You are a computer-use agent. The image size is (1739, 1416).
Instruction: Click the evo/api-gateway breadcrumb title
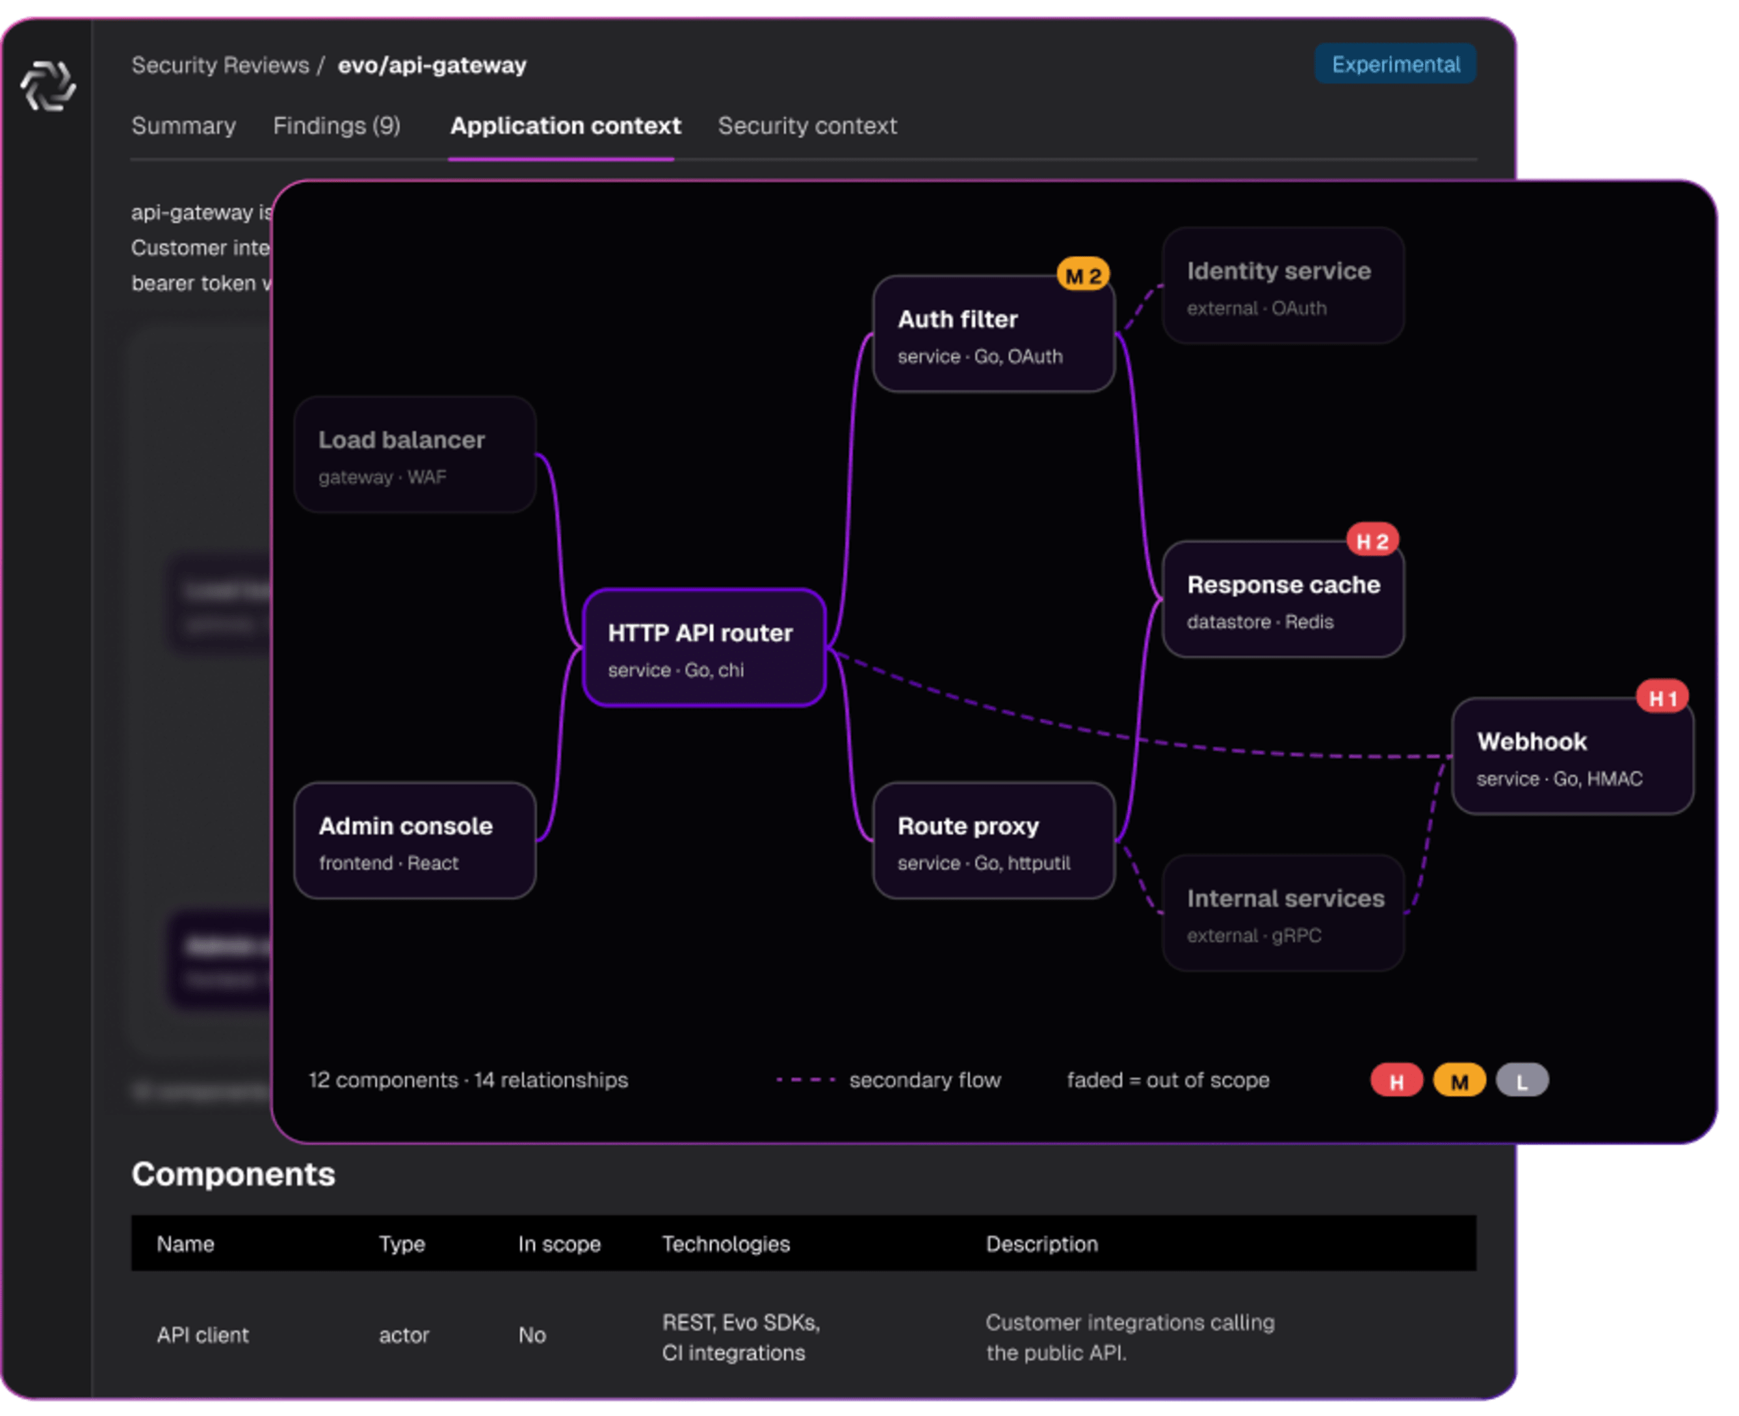point(432,65)
